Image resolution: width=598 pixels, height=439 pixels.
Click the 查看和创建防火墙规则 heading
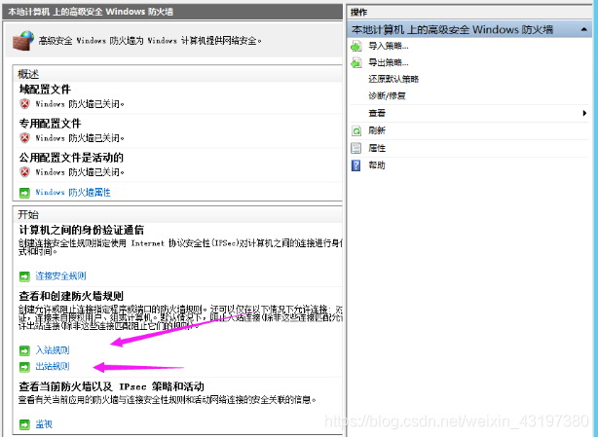tap(71, 296)
